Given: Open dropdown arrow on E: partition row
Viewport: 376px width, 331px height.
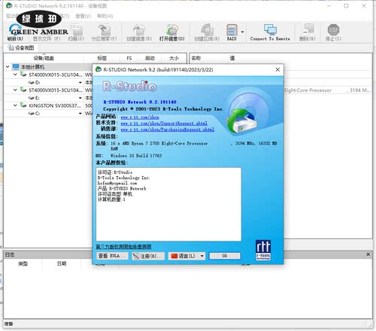Looking at the screenshot, I should (80, 98).
